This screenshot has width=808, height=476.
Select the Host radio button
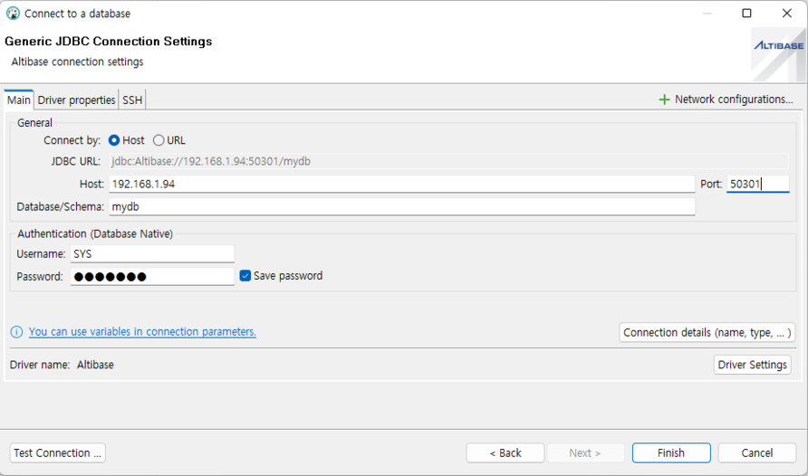point(114,140)
